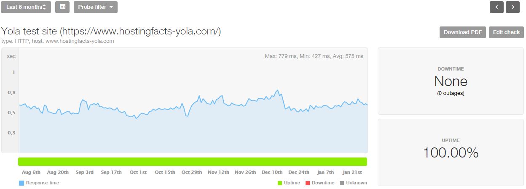Open the Downtime None summary panel

click(x=451, y=81)
